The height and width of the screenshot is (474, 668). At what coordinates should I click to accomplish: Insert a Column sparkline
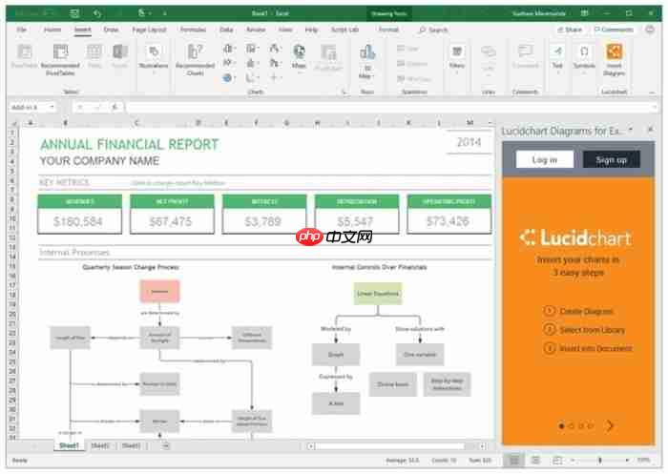[x=412, y=64]
